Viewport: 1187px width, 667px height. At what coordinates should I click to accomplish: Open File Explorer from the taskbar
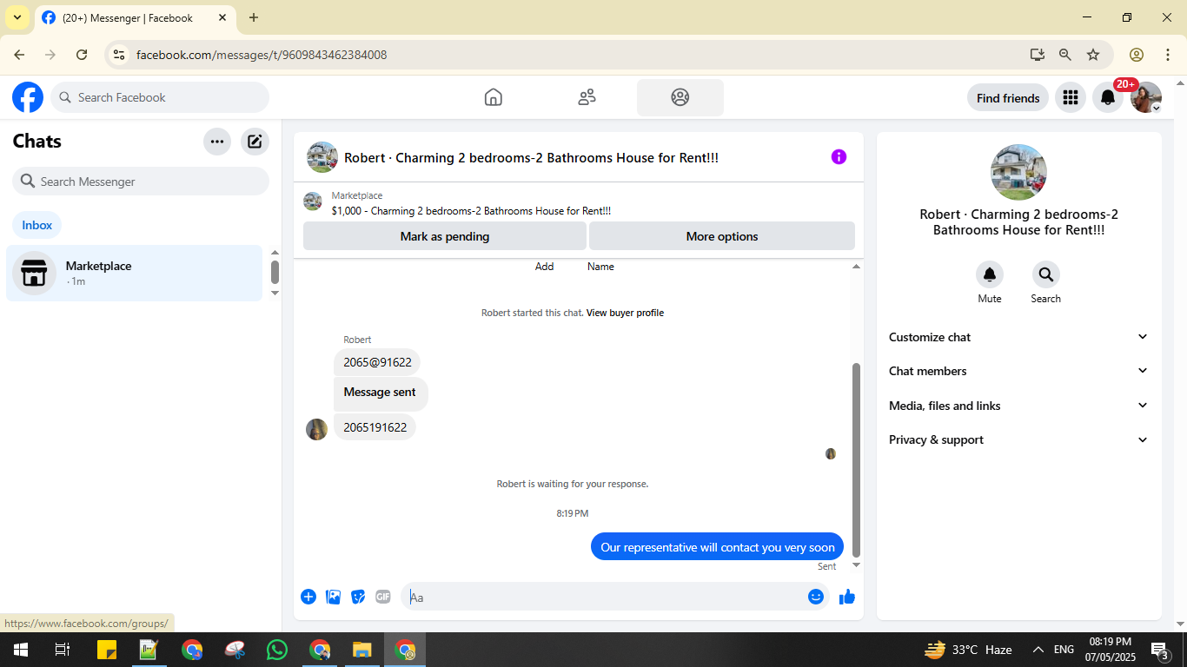coord(362,650)
